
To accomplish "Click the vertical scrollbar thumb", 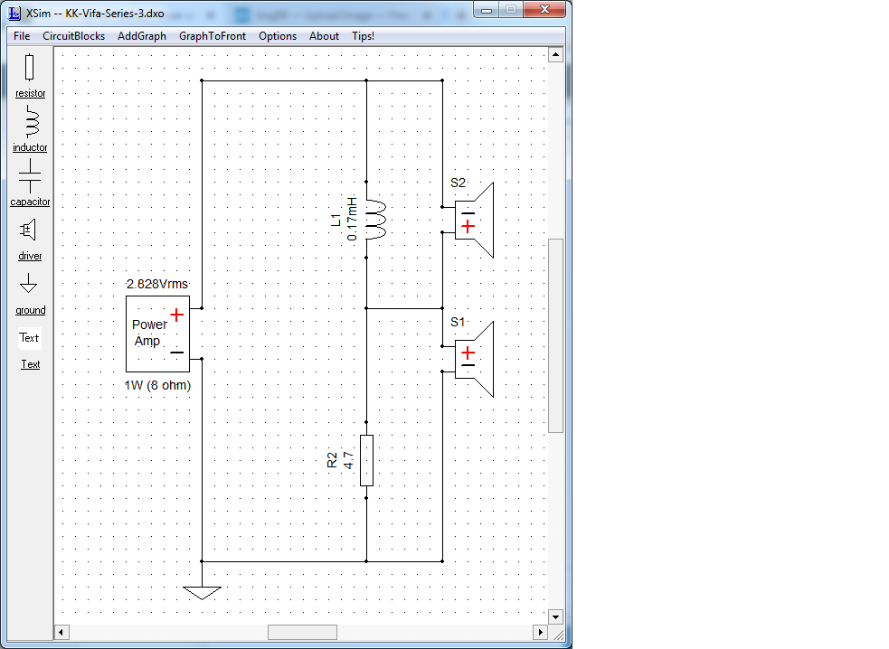I will pos(555,335).
